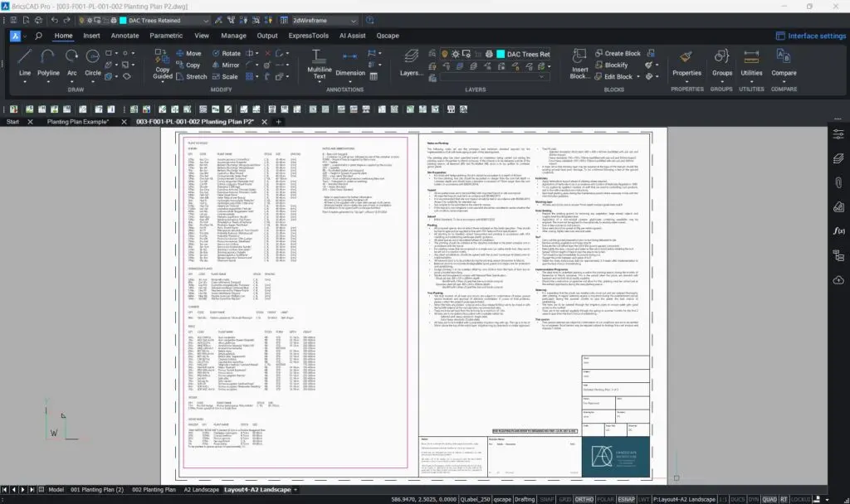Select the Polyline tool
Screen dimensions: 850x504
pos(48,62)
